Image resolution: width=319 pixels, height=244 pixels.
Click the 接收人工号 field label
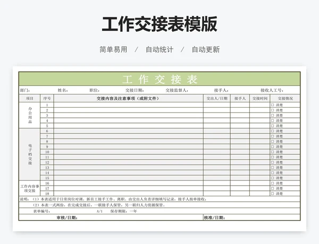point(272,90)
